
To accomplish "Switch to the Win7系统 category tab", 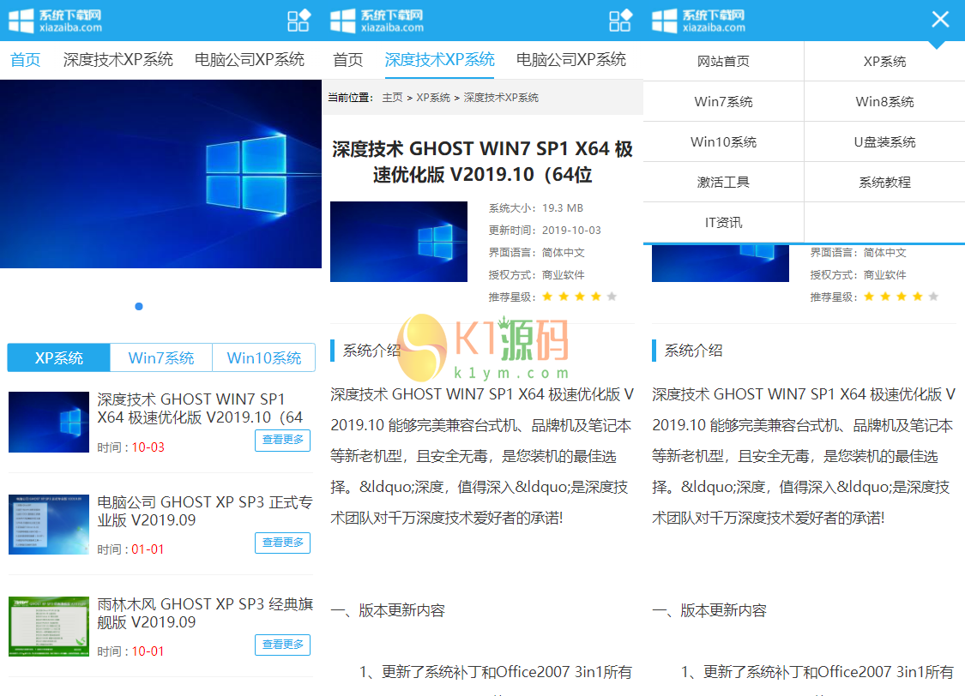I will point(161,357).
